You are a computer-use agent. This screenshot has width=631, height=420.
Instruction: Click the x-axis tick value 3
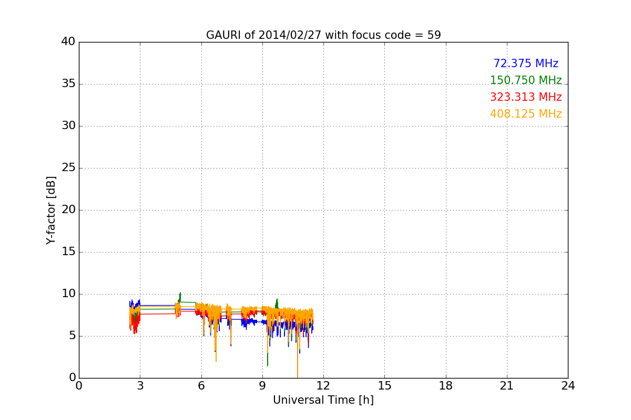(x=140, y=386)
